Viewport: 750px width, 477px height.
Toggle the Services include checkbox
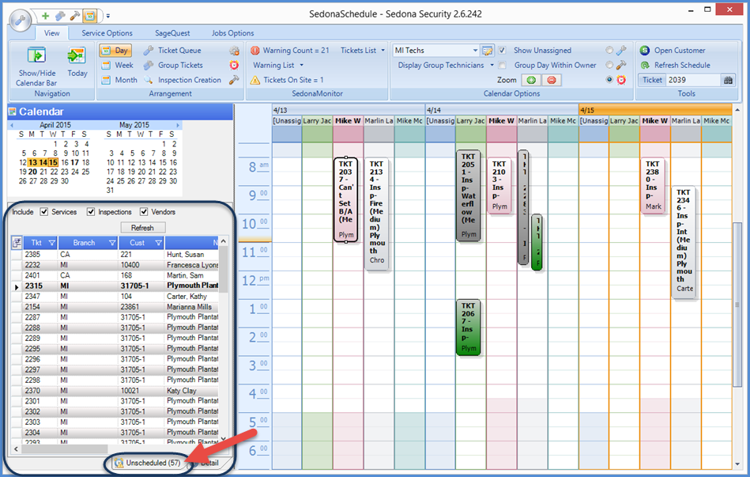point(44,212)
